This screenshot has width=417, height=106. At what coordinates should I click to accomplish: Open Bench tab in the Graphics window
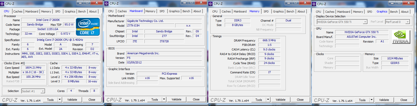(394, 12)
